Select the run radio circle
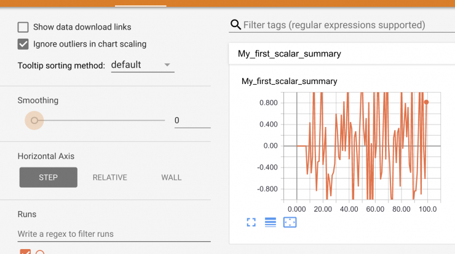Screen dimensions: 455x254 (40, 252)
